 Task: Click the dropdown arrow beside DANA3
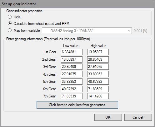click(129, 31)
